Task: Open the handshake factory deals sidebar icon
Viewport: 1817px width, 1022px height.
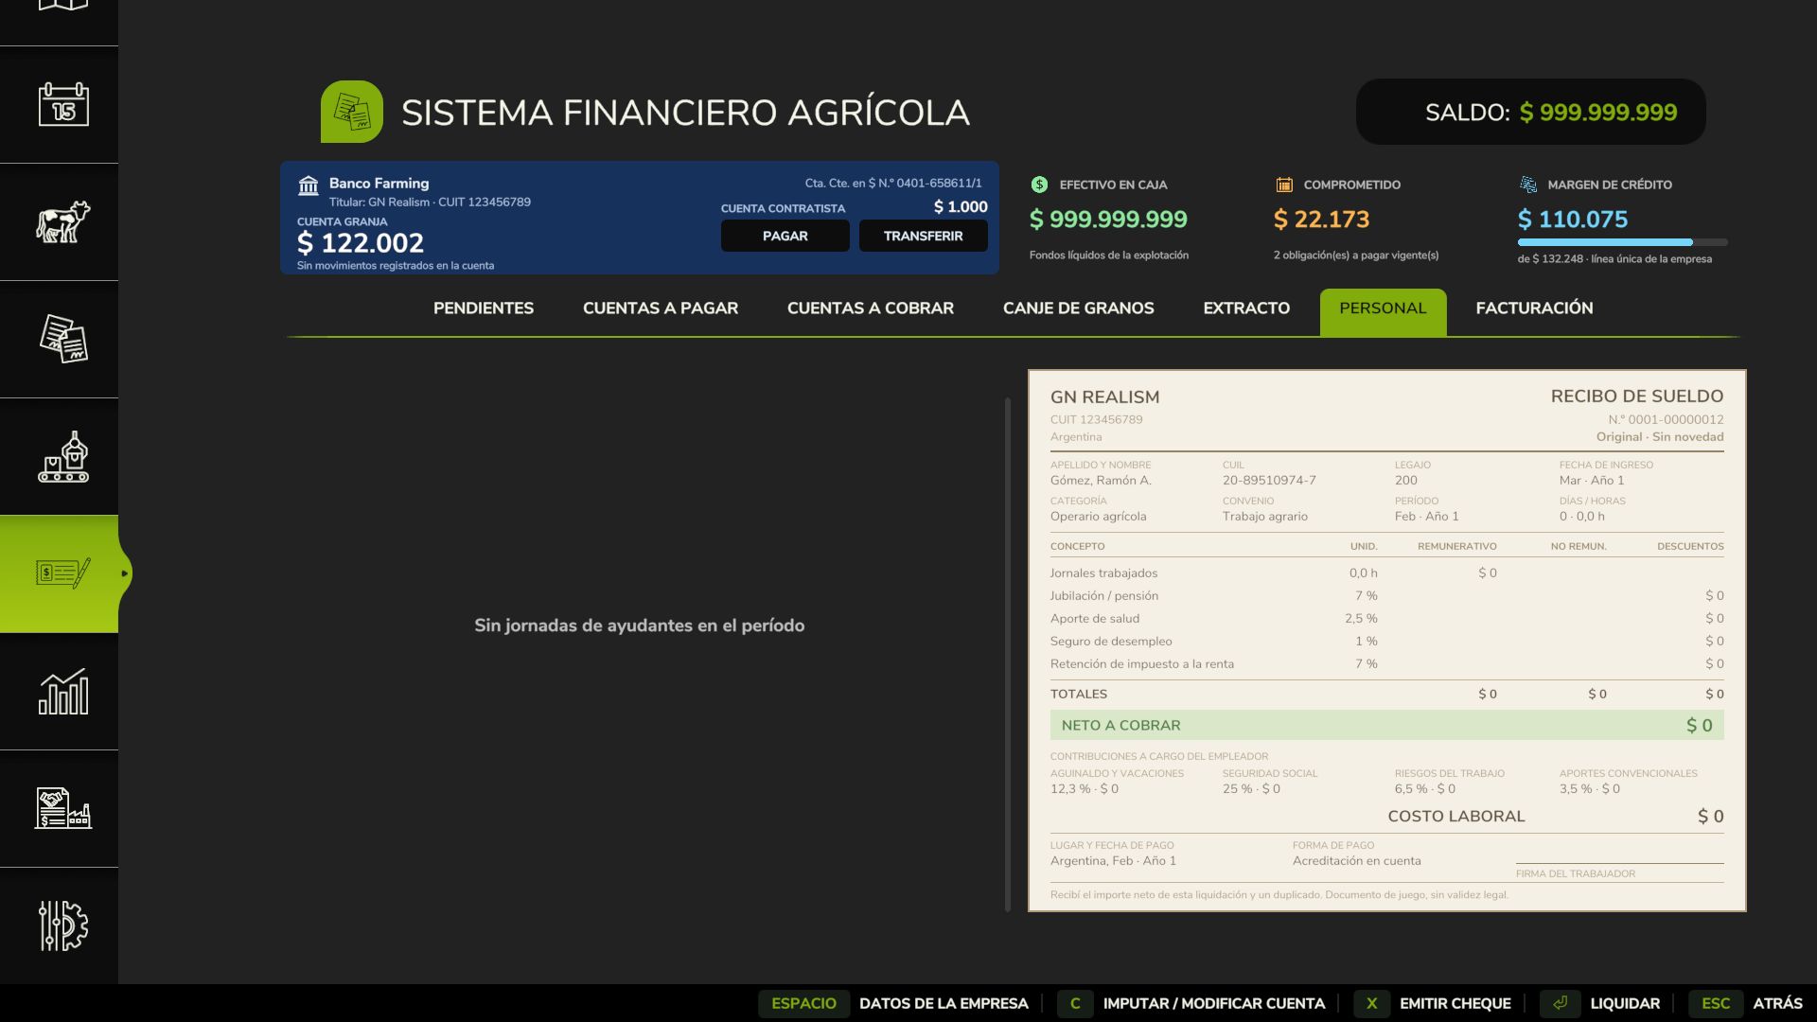Action: tap(63, 808)
